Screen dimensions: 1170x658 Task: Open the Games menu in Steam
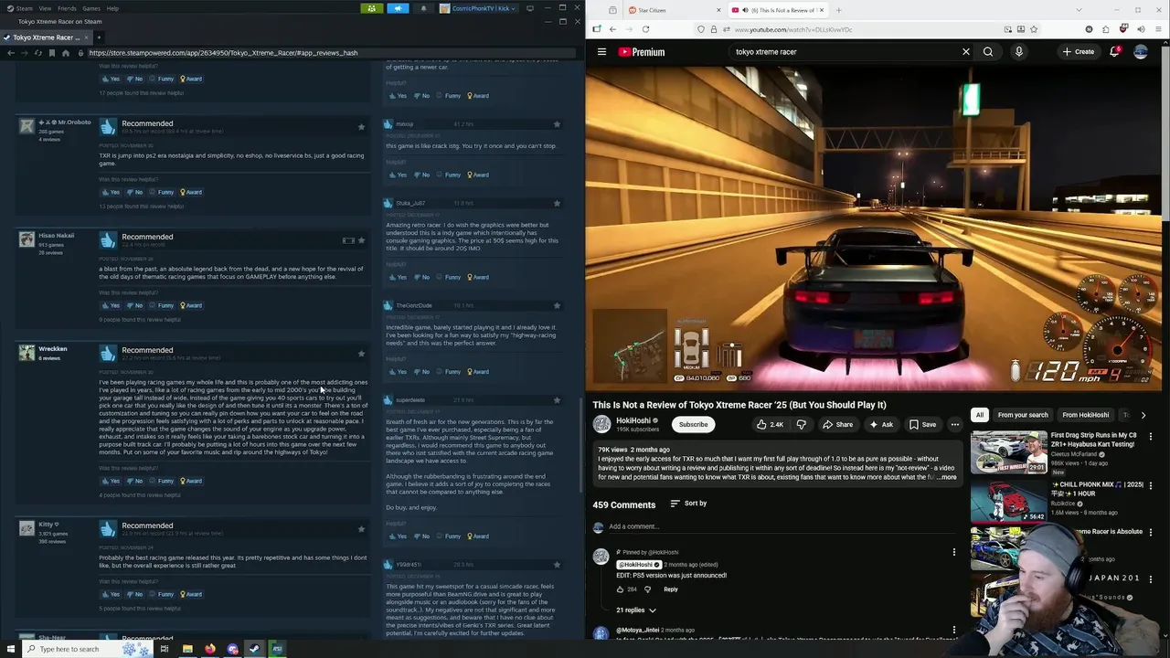[91, 8]
